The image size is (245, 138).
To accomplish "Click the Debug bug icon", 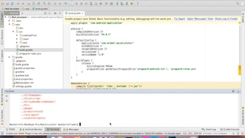I will click(x=82, y=3).
